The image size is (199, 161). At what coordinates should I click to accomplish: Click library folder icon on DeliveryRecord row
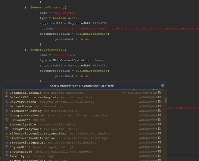click(160, 102)
